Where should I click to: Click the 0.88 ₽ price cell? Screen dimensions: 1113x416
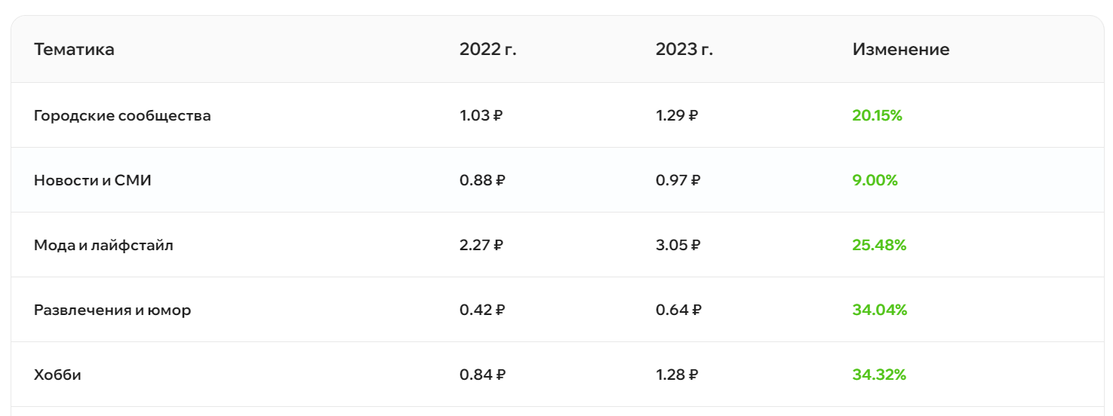click(482, 181)
